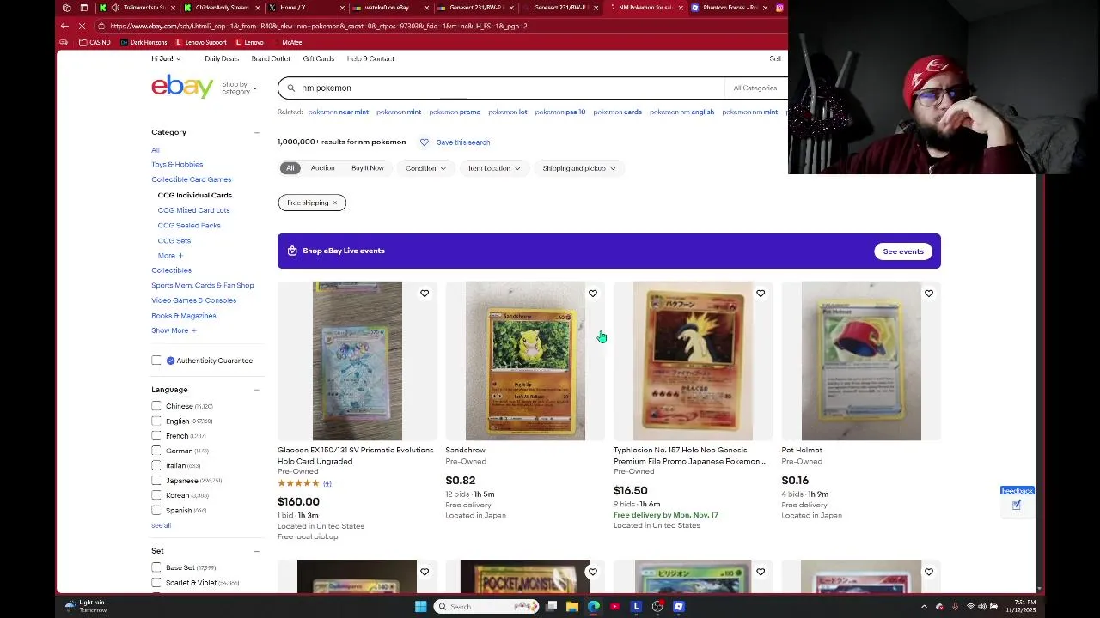Open Microsoft Edge from taskbar

coord(593,607)
